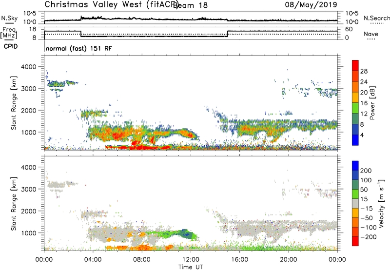Click the '16:00' time tick label
The height and width of the screenshot is (270, 390).
coord(239,260)
